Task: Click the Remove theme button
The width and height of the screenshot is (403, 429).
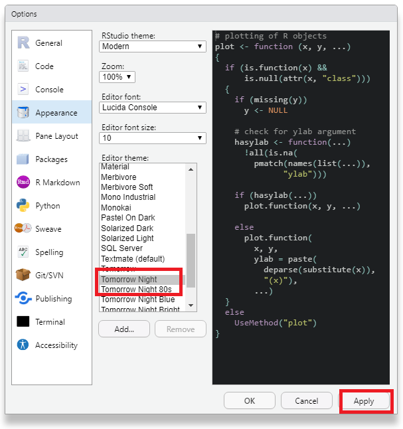Action: tap(181, 329)
